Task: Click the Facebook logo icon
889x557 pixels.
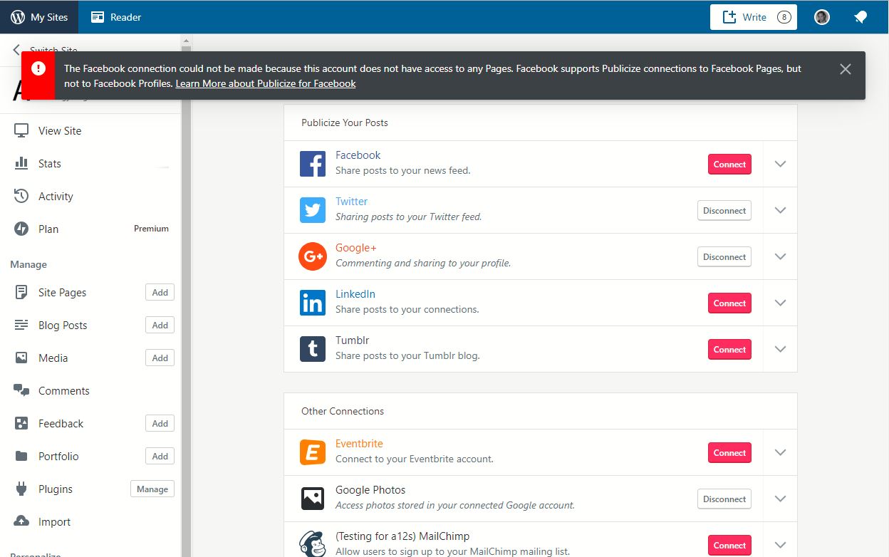Action: pyautogui.click(x=313, y=164)
